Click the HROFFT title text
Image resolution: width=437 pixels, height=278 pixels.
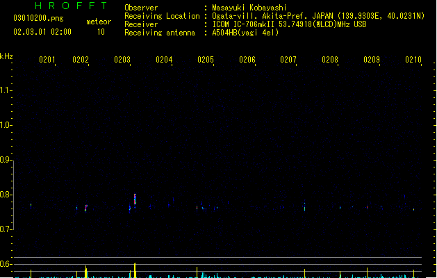(x=71, y=6)
